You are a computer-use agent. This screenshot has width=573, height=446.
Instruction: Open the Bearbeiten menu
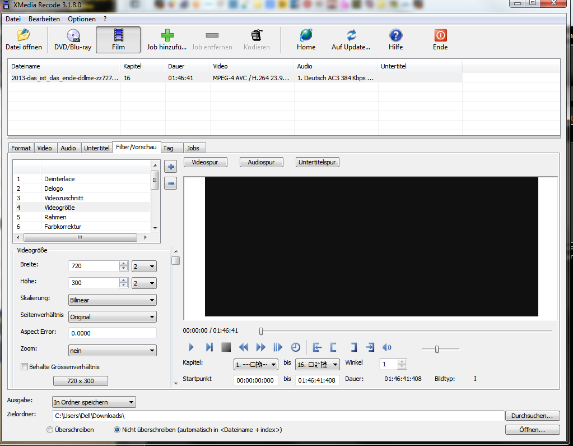[x=44, y=19]
